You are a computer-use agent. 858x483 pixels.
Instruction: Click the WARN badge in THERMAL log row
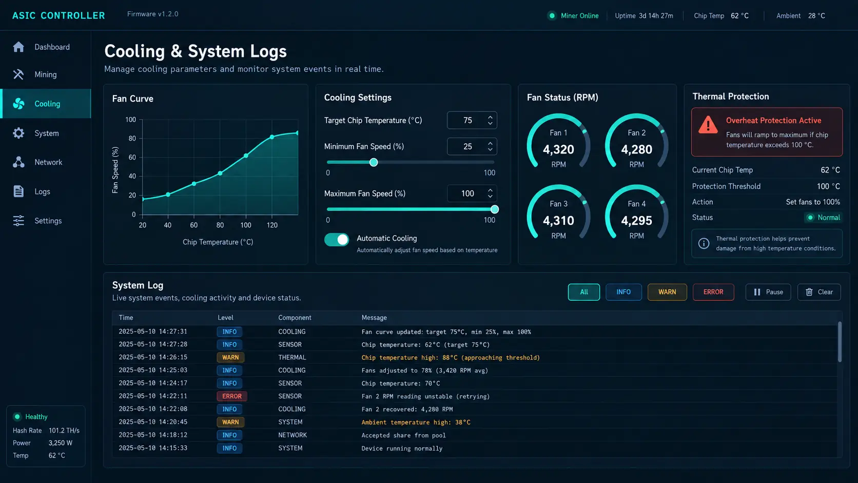coord(230,357)
